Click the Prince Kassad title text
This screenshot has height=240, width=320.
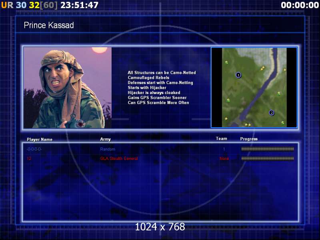49,25
